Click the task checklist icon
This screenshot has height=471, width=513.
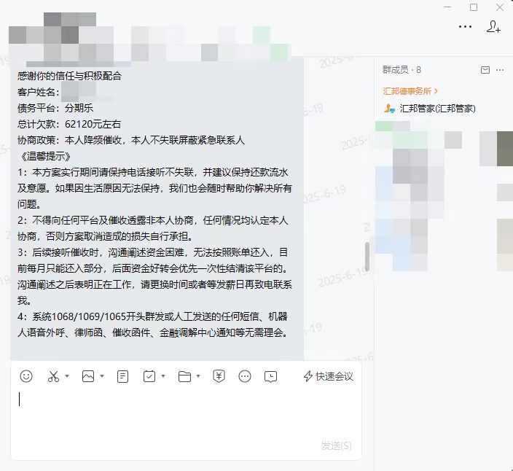[149, 376]
